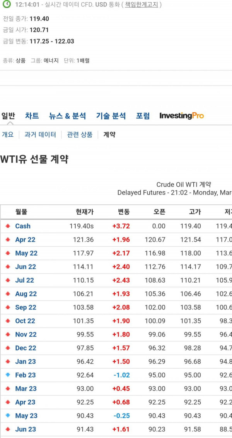
Task: Click the WTI유 선물 계약 heading
Action: (34, 159)
